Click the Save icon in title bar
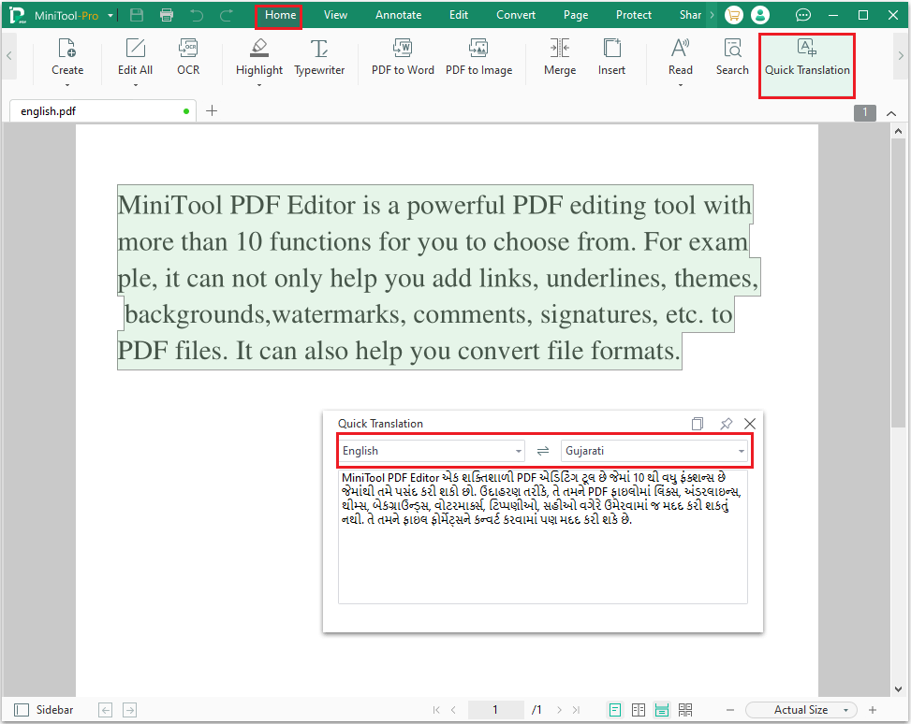This screenshot has height=724, width=911. 137,15
